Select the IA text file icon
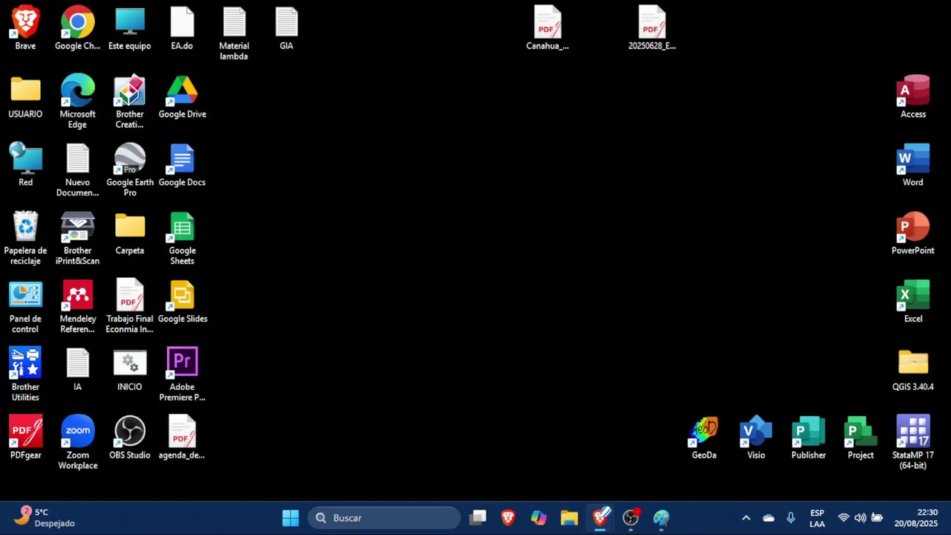The width and height of the screenshot is (951, 535). (77, 369)
